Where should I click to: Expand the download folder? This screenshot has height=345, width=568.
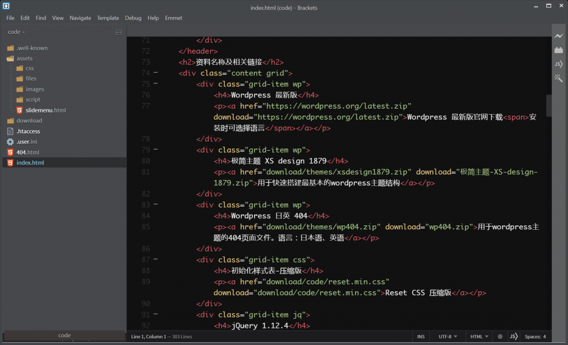[x=29, y=121]
